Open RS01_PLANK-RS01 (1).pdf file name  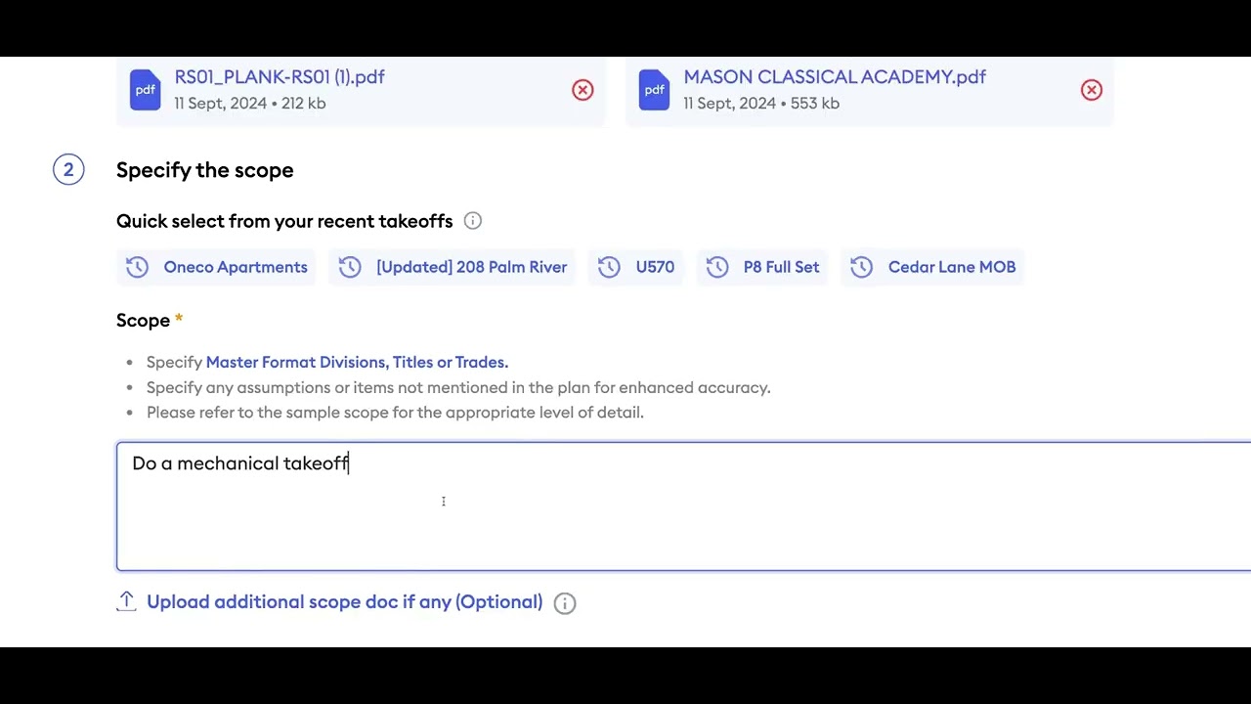click(280, 77)
